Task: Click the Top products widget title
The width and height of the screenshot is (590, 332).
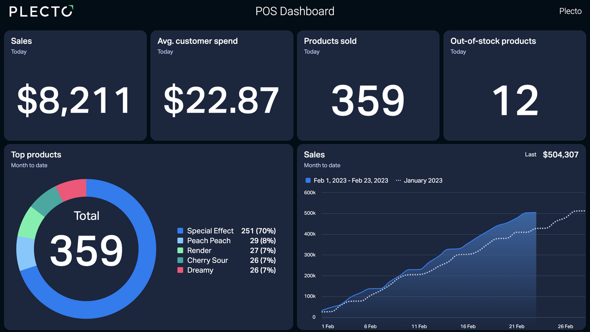Action: tap(36, 154)
